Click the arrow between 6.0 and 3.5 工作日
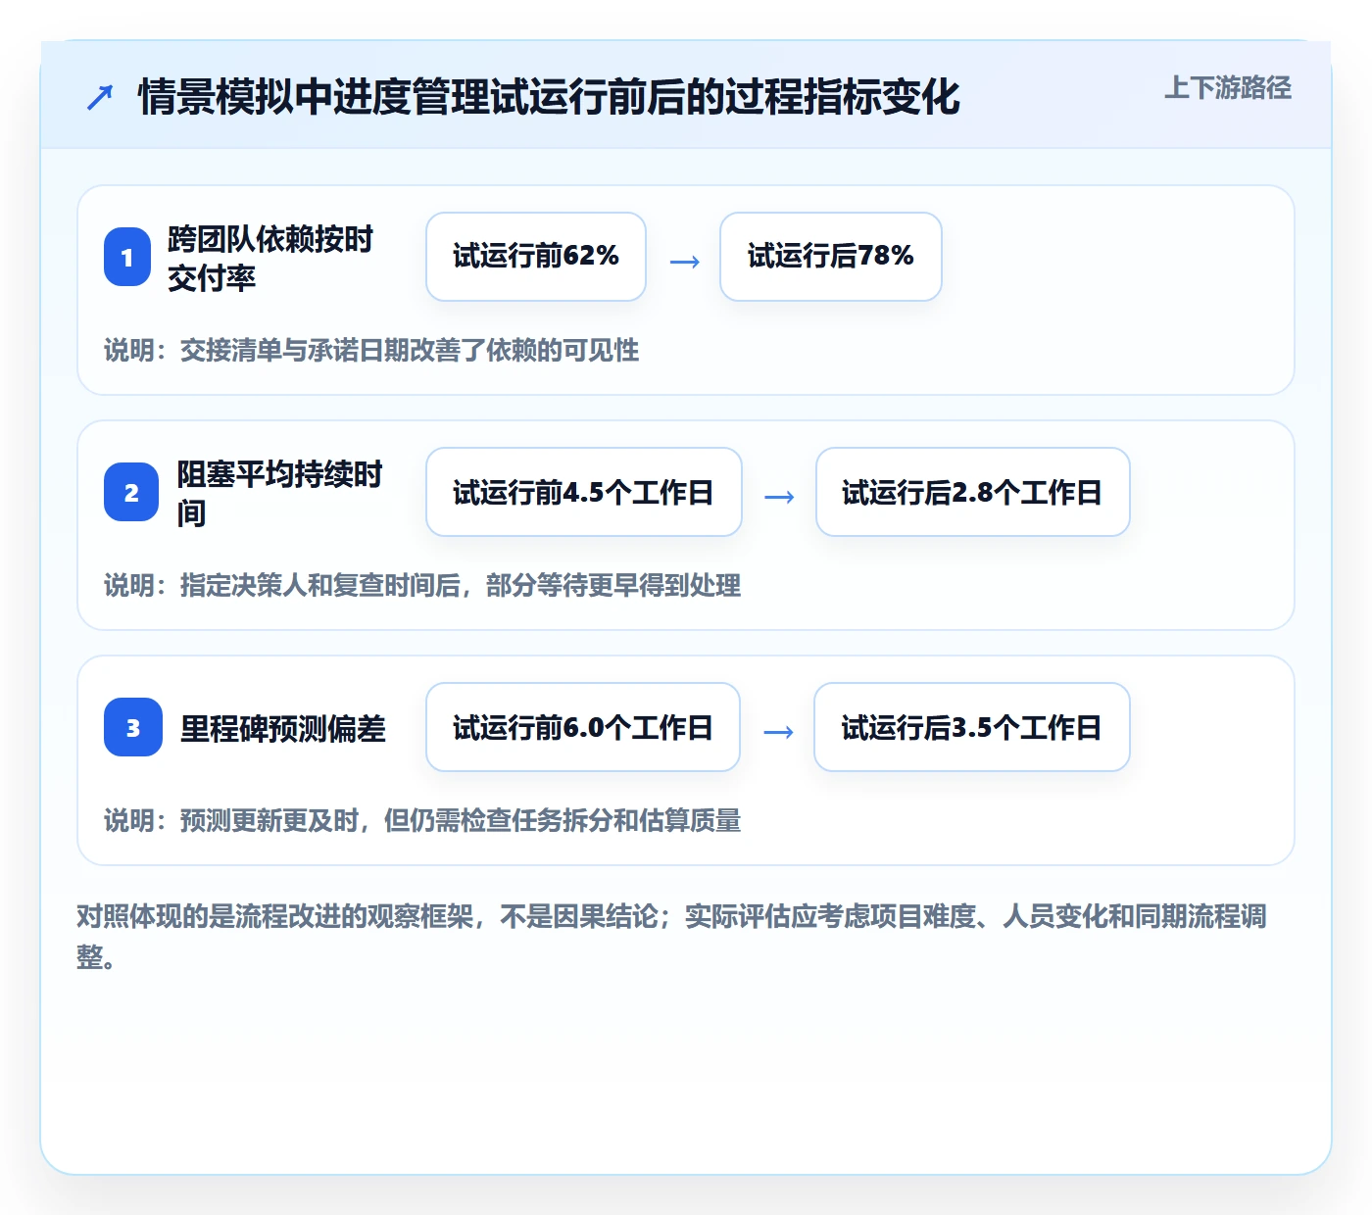 (778, 732)
